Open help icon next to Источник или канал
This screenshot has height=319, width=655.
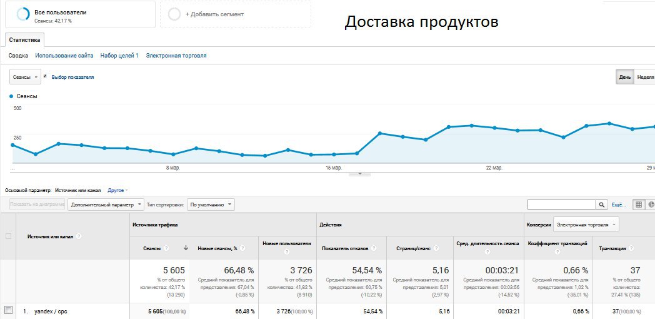coord(79,236)
